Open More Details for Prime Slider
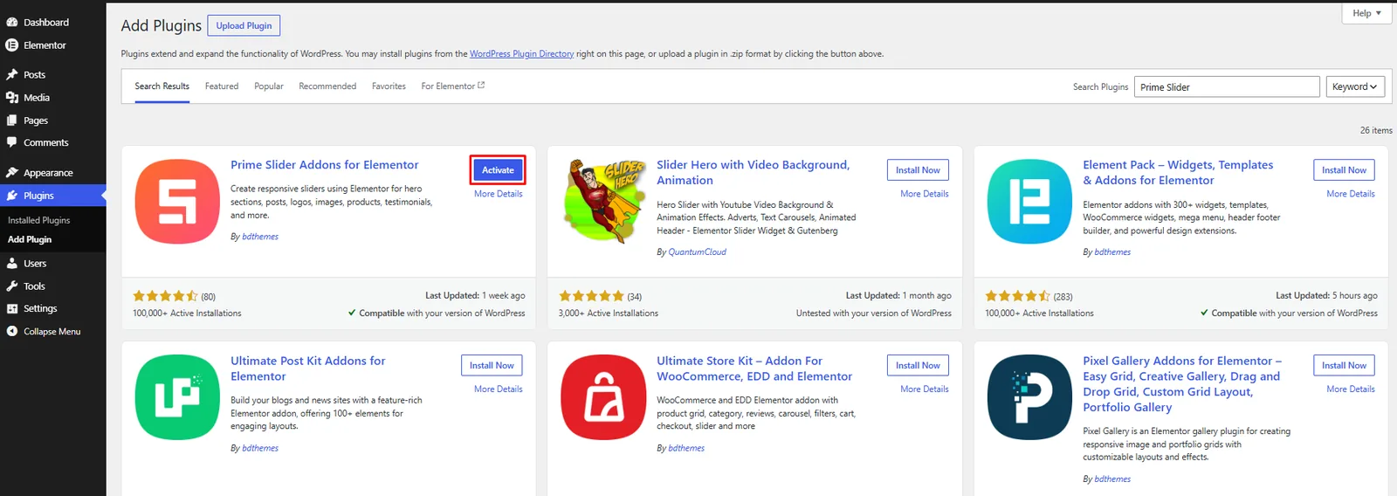The image size is (1397, 496). [499, 194]
